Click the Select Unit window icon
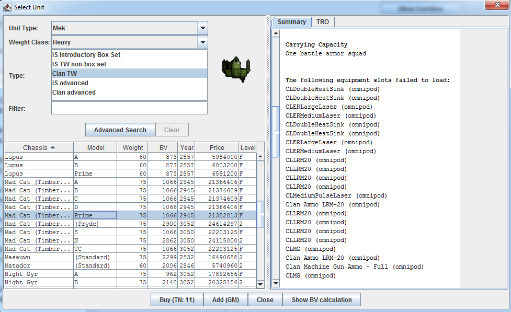 [x=7, y=7]
